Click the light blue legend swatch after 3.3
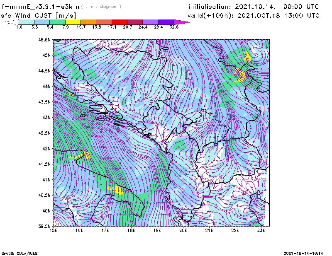332x256 pixels. click(x=42, y=22)
